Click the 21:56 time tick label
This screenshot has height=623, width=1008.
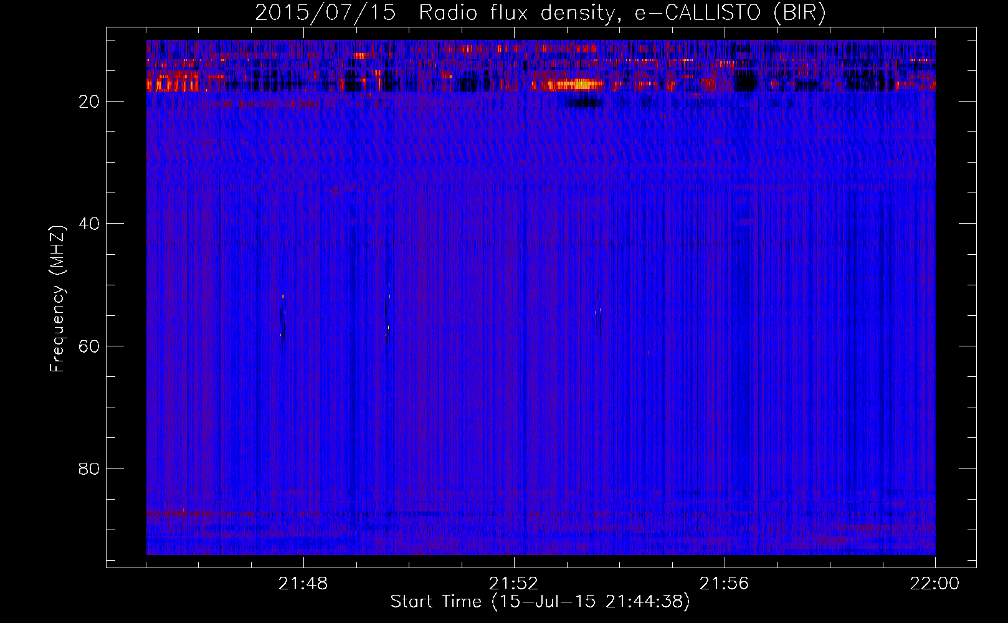[x=725, y=584]
